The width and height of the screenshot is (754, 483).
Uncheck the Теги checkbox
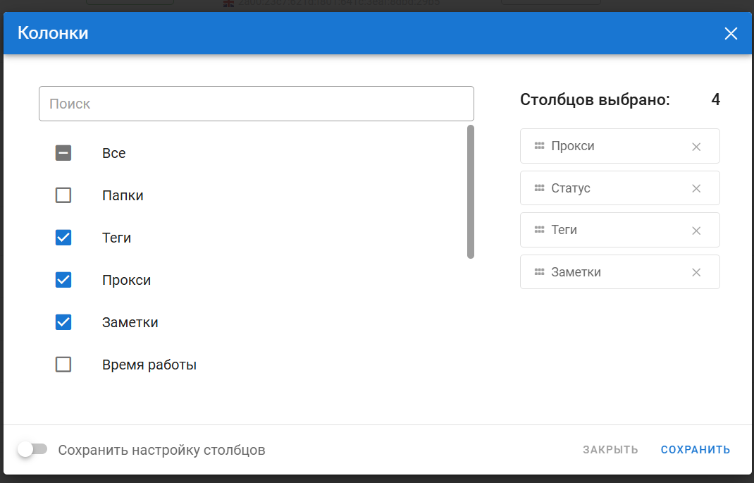click(63, 238)
